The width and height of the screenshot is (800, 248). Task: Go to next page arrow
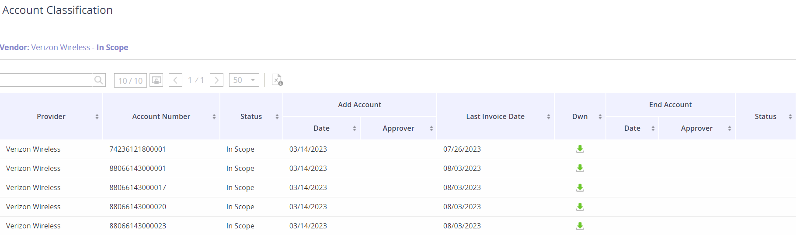click(216, 80)
